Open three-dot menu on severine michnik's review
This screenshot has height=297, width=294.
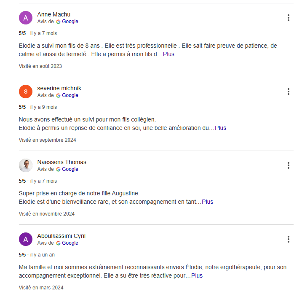(x=288, y=92)
